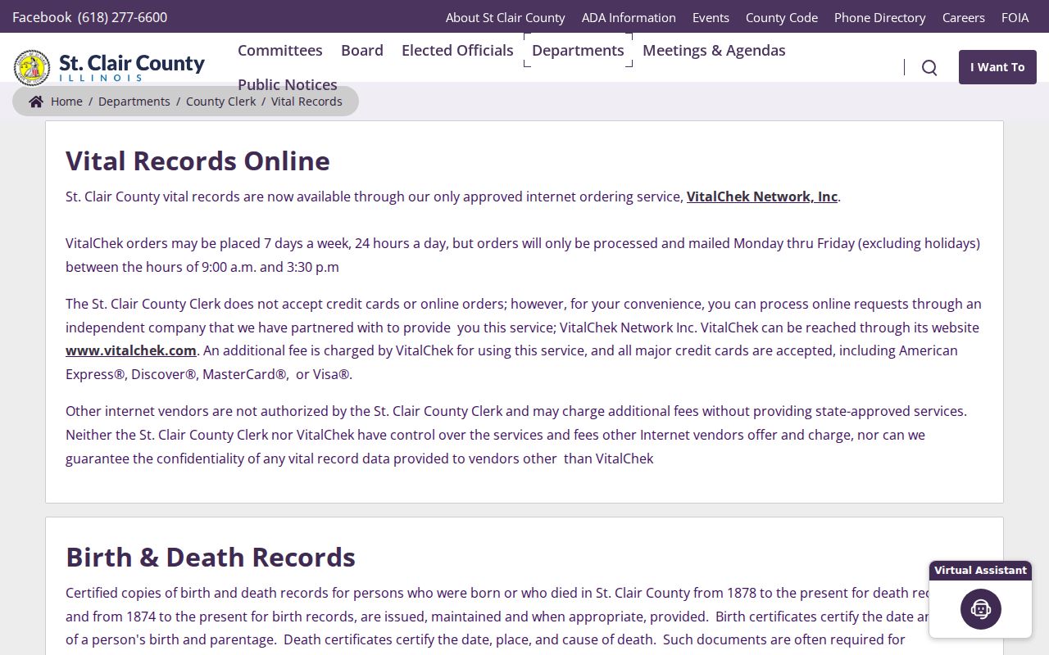1049x655 pixels.
Task: Open ADA Information link
Action: click(629, 17)
